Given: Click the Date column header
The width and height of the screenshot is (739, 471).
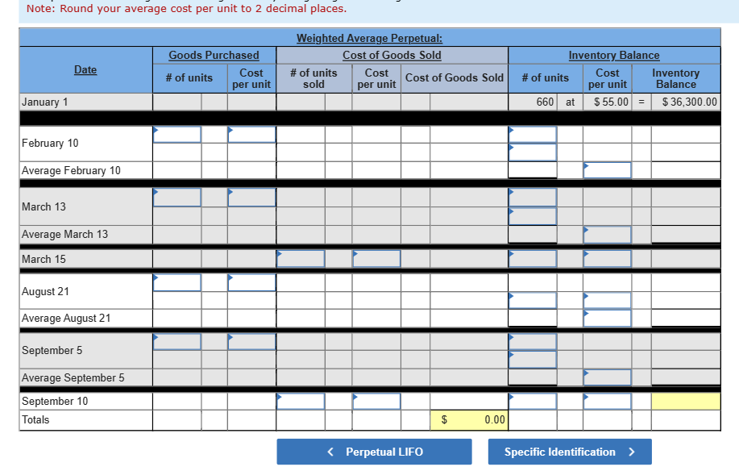Looking at the screenshot, I should click(x=85, y=70).
